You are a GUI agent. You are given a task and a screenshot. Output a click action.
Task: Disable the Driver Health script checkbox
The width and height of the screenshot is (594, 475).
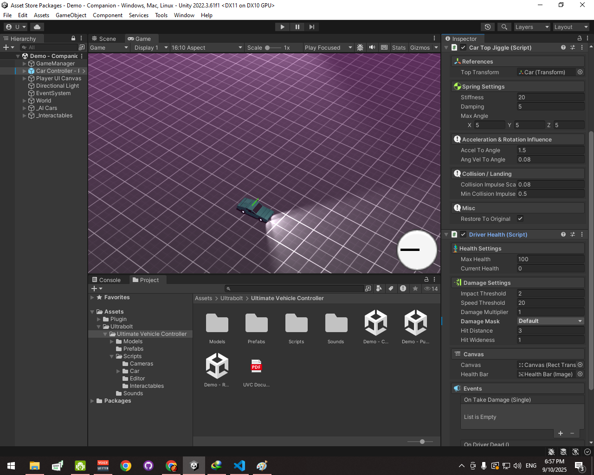pyautogui.click(x=463, y=234)
